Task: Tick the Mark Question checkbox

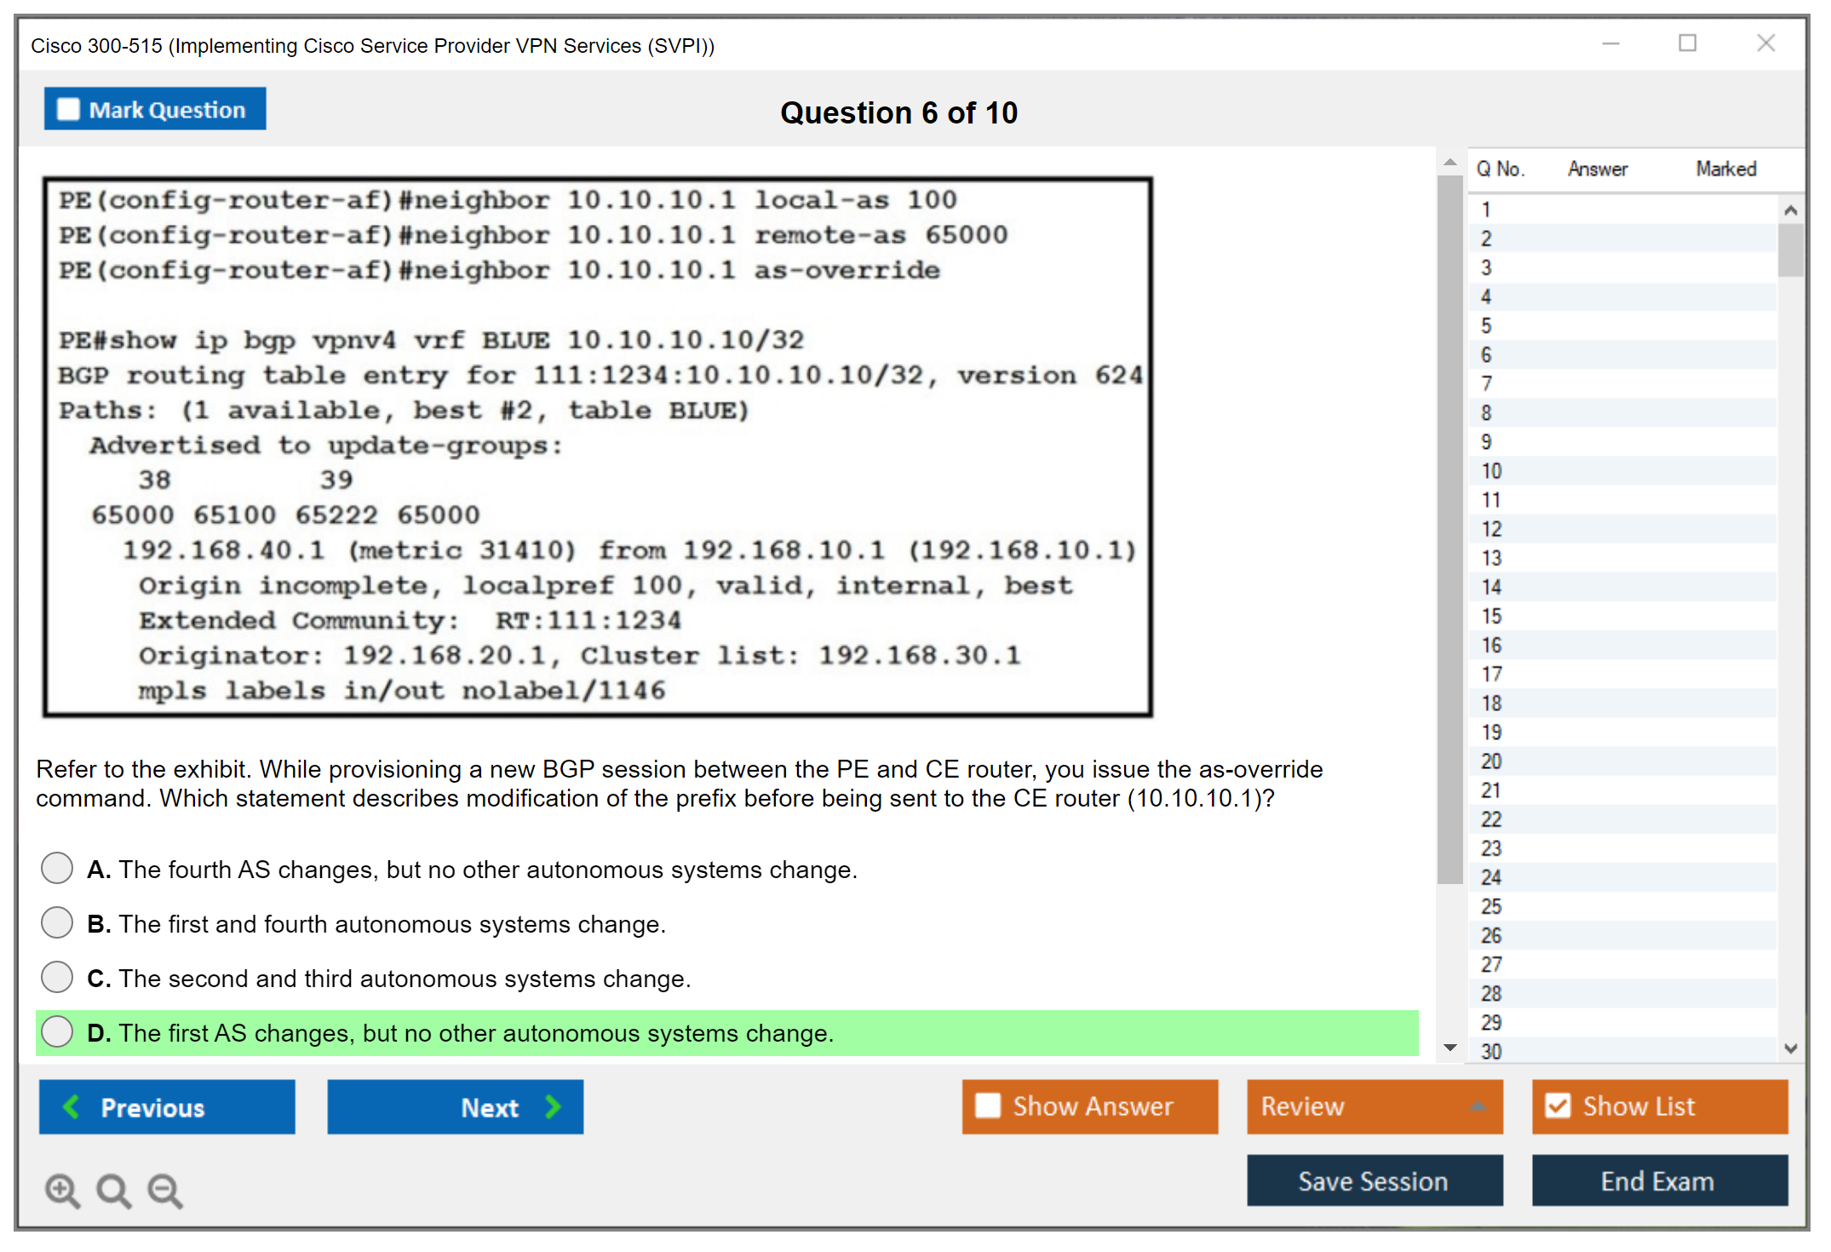Action: (68, 109)
